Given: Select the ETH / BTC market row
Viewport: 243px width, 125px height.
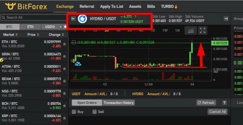Looking at the screenshot, I should coord(34,44).
